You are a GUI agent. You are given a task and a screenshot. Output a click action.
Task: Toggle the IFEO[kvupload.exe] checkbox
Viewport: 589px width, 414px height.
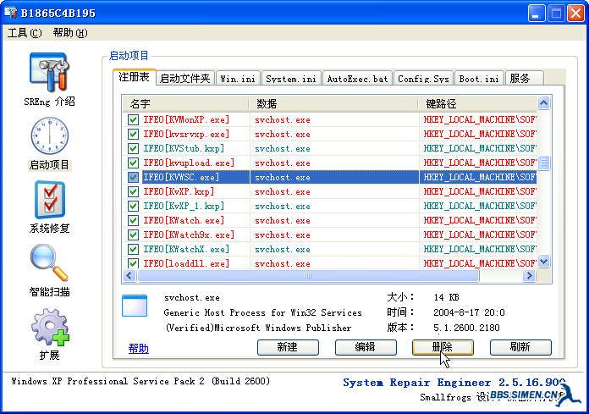(x=133, y=163)
